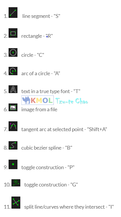This screenshot has height=217, width=121.
Task: Click the green point icon in item 9
Action: click(x=13, y=165)
